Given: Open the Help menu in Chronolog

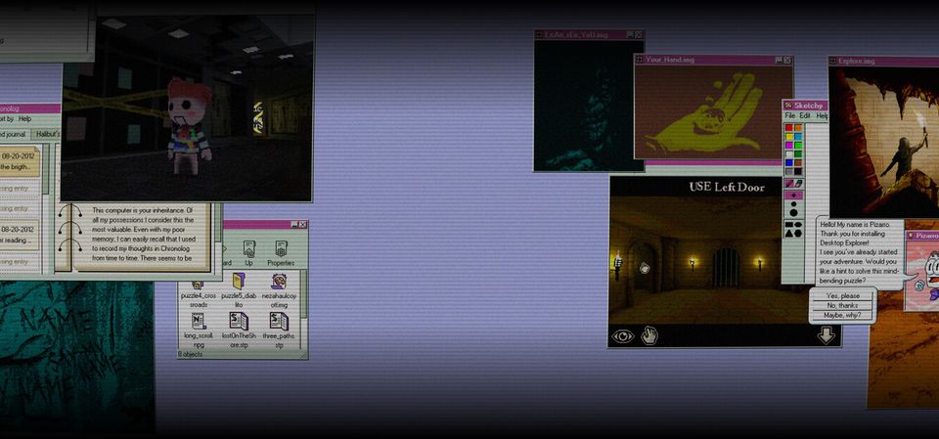Looking at the screenshot, I should (x=24, y=118).
